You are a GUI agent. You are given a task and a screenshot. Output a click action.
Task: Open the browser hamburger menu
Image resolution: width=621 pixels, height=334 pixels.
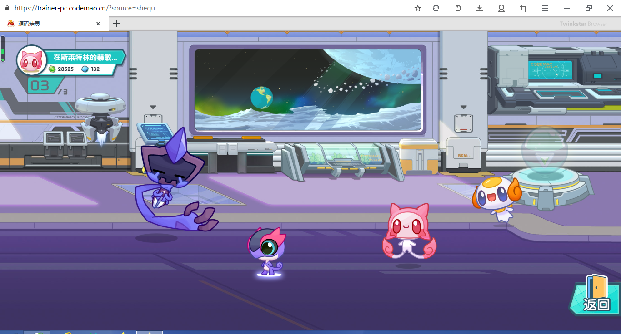click(x=545, y=8)
